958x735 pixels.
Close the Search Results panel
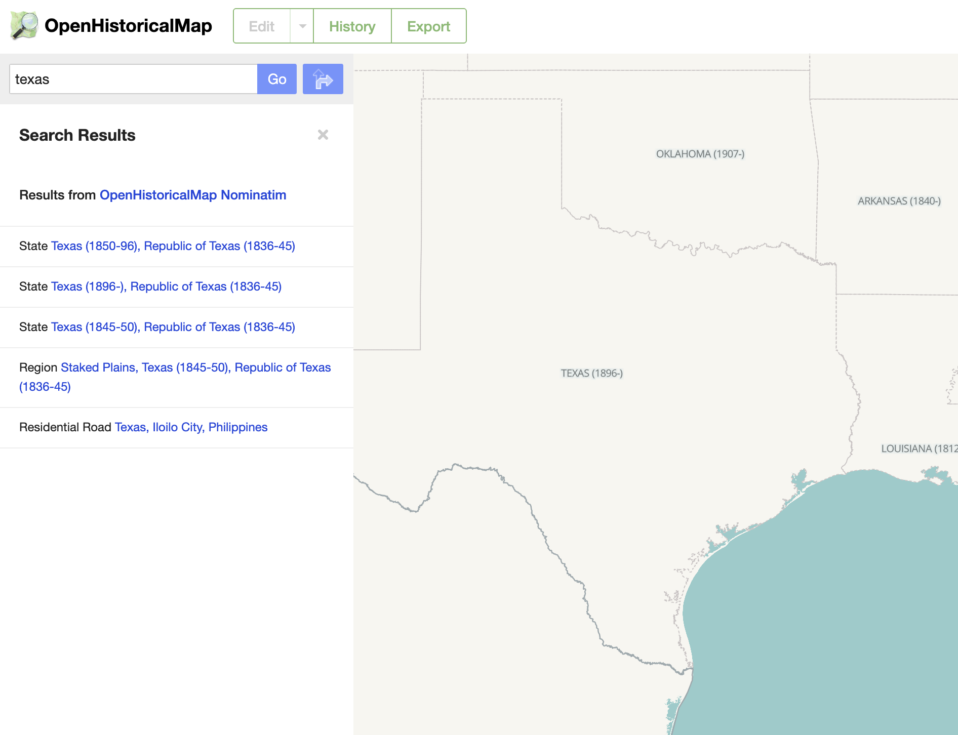click(x=323, y=135)
